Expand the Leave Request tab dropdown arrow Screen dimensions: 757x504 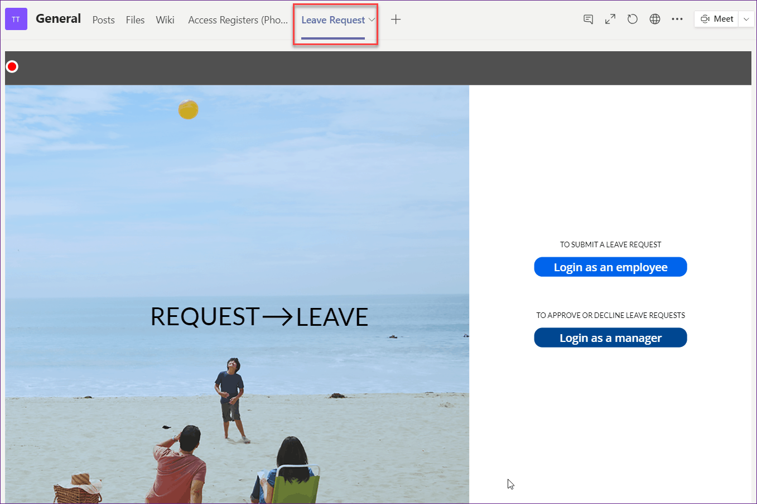click(x=372, y=20)
